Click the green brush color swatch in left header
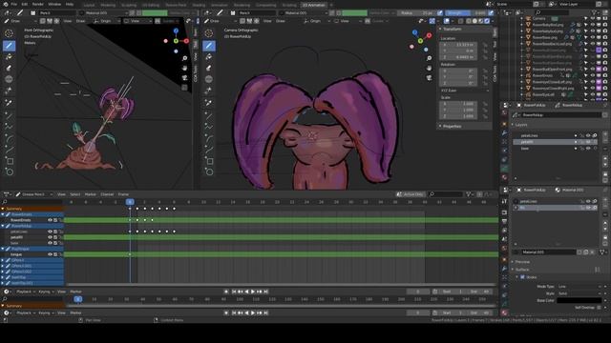This screenshot has height=343, width=611. coord(155,12)
